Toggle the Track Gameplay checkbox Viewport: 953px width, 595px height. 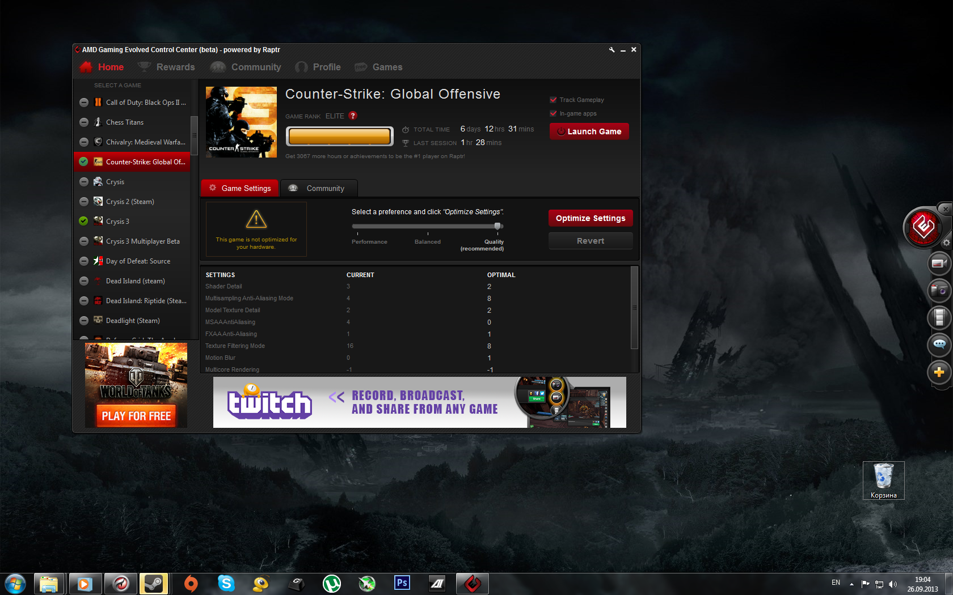click(553, 100)
